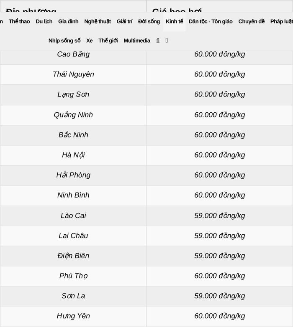Choose the Đời sống menu entry
293x327 pixels.
(149, 21)
